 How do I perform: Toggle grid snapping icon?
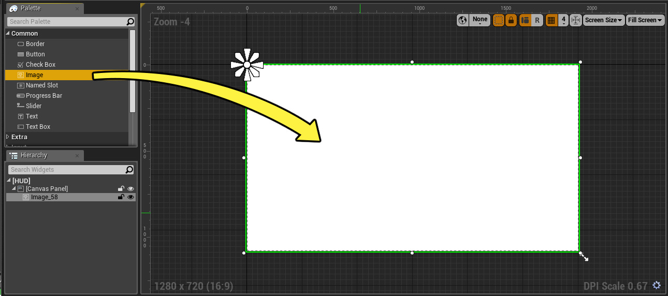[551, 20]
